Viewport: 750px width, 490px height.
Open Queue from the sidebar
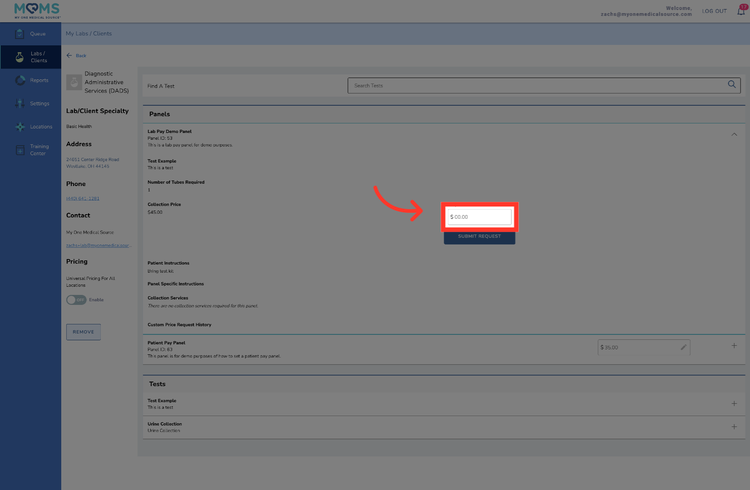pos(31,34)
